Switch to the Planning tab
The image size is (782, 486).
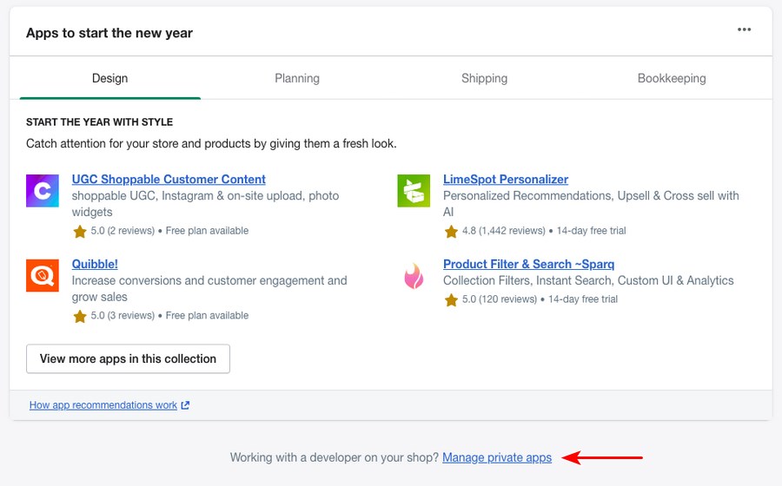tap(297, 78)
